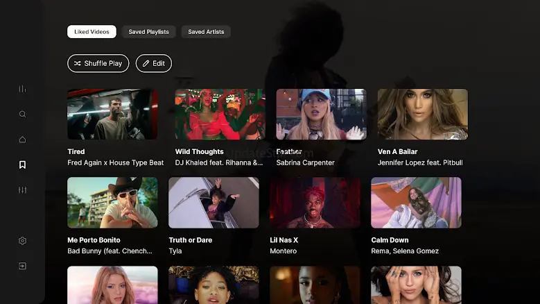
Task: Click artist text 'DJ Khaled feat. Rihanna &...'
Action: 219,162
